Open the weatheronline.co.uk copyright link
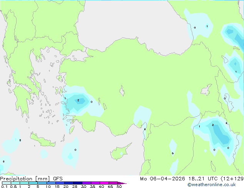 click(211, 185)
